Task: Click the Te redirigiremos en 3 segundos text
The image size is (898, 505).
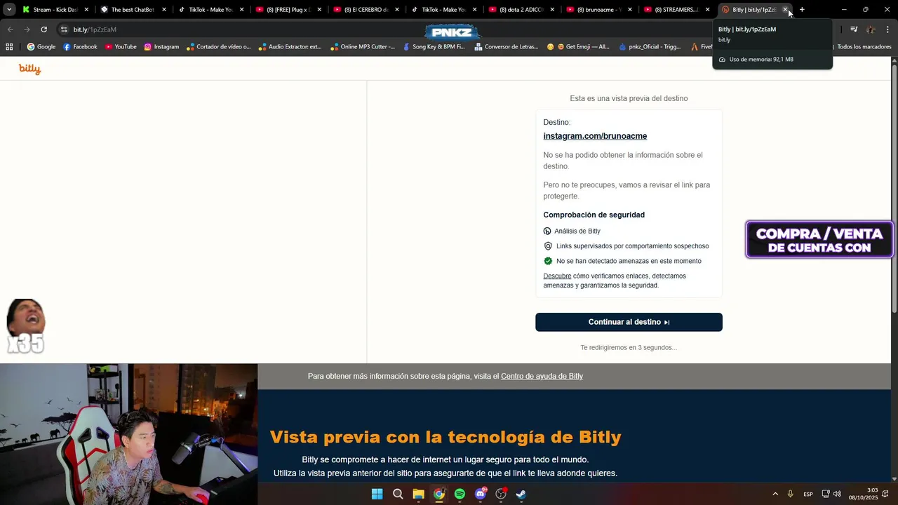Action: point(629,348)
